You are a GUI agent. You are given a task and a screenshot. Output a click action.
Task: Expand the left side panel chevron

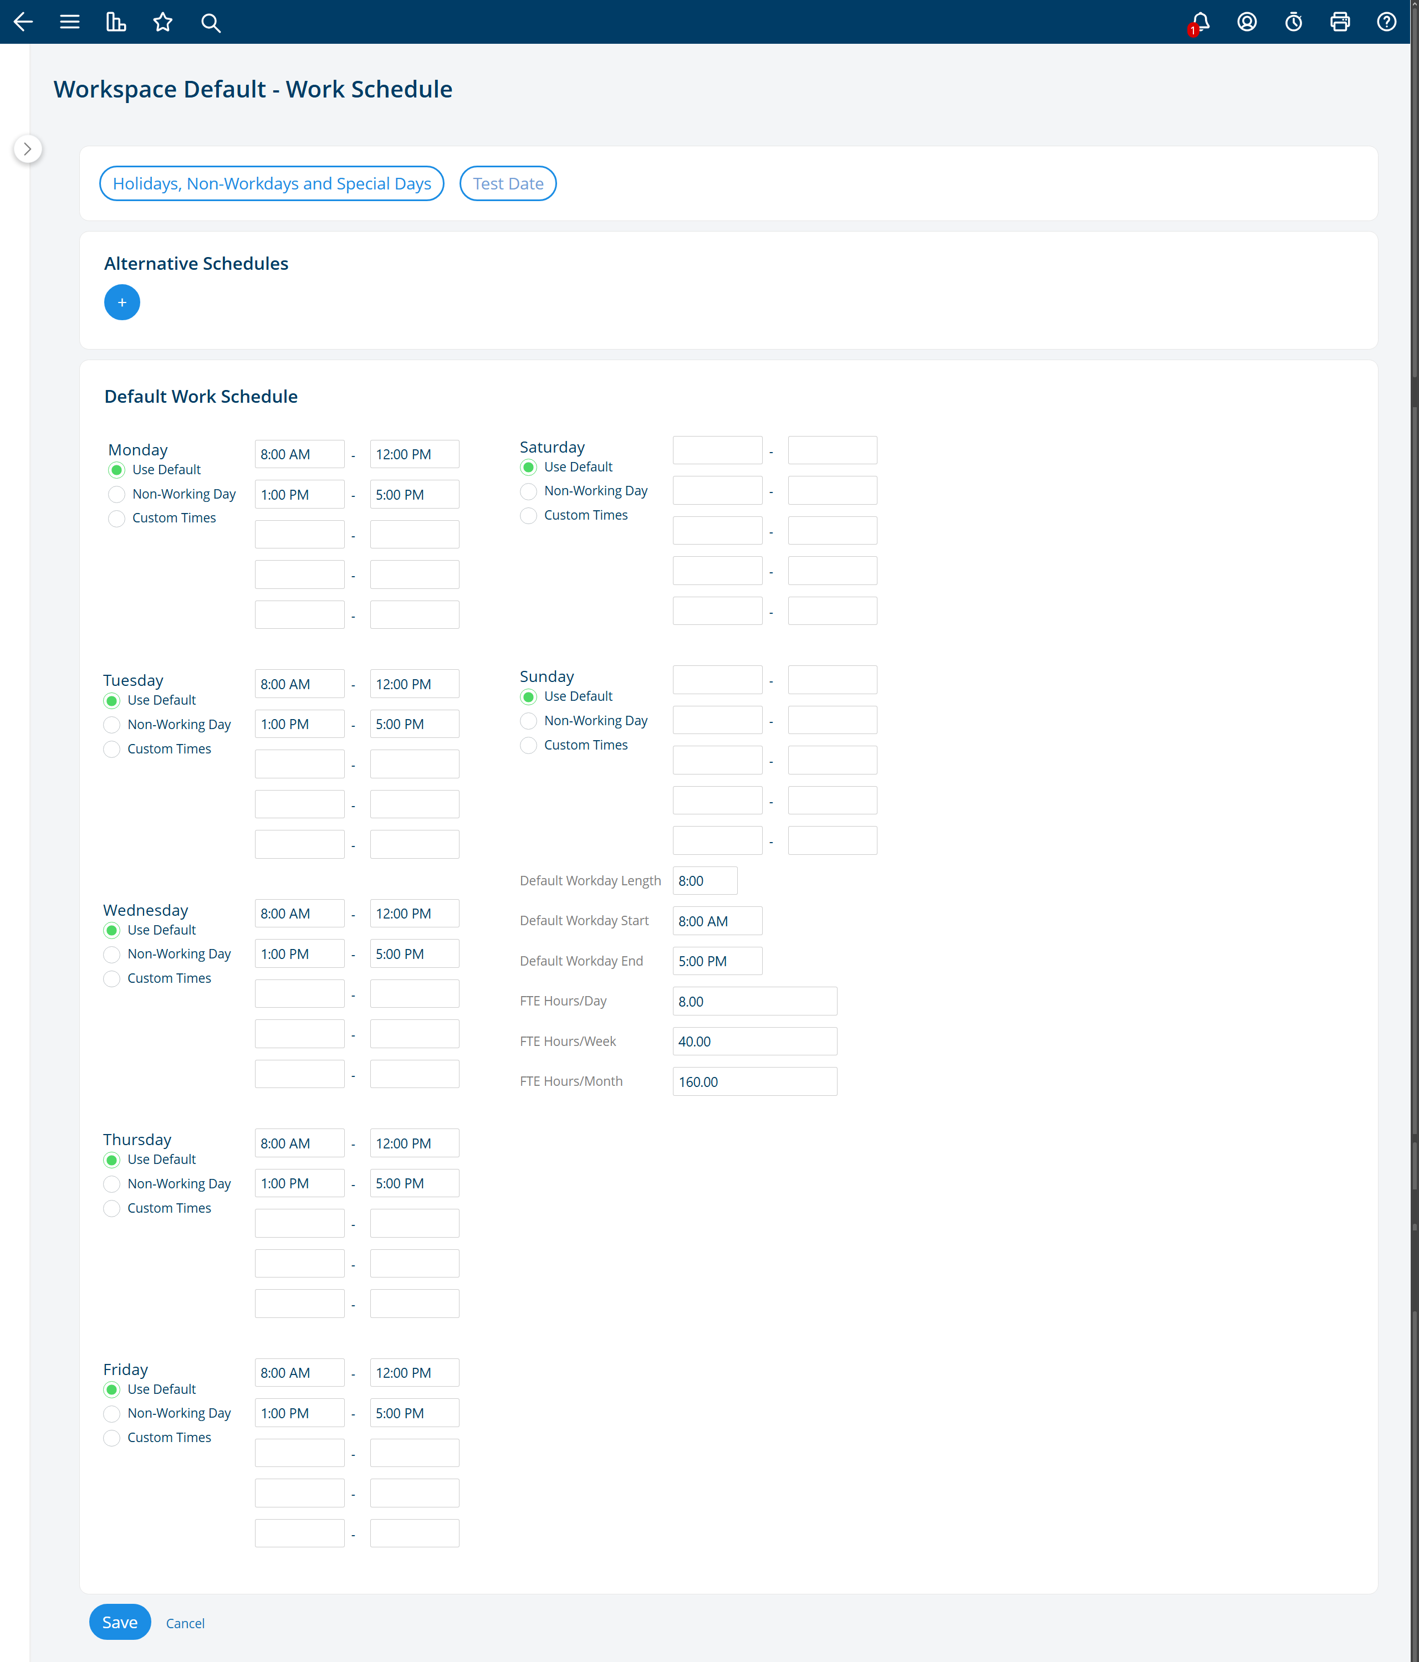click(28, 148)
